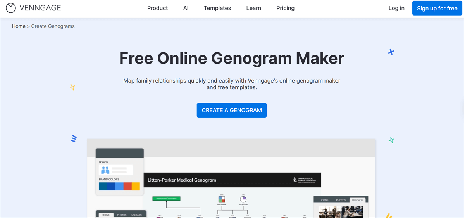This screenshot has width=465, height=218.
Task: Click the Venngage clock logo icon
Action: pos(11,8)
